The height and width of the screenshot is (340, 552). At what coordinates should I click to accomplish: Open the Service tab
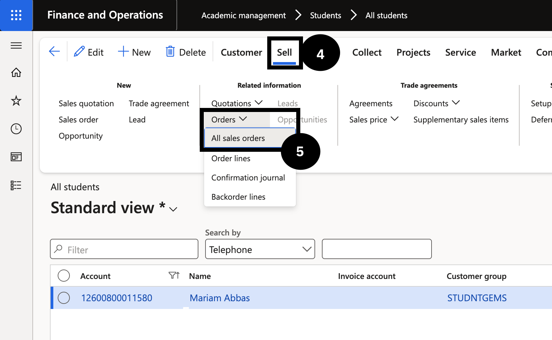461,52
